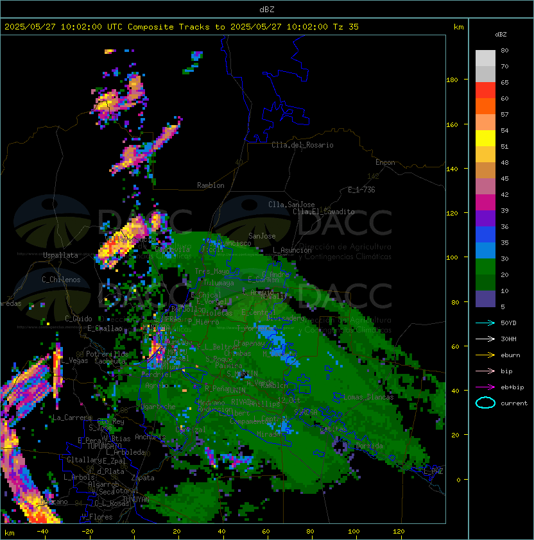Viewport: 534px width, 540px height.
Task: Select the magenta swatch in the dBZ scale
Action: 485,203
